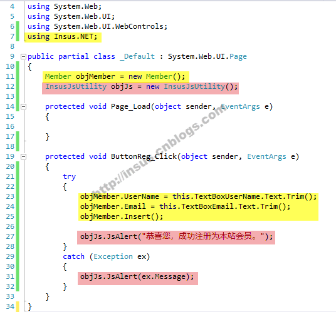Image resolution: width=336 pixels, height=312 pixels.
Task: Click line number 27
Action: (x=10, y=236)
